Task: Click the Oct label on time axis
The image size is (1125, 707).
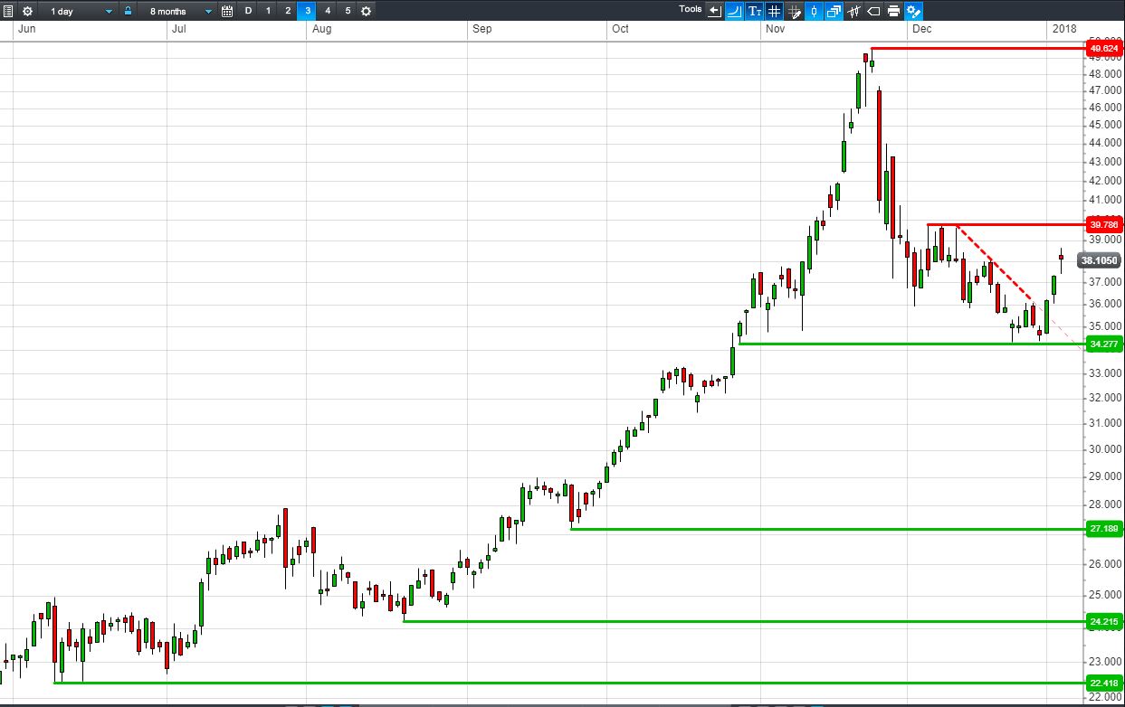Action: click(x=620, y=29)
